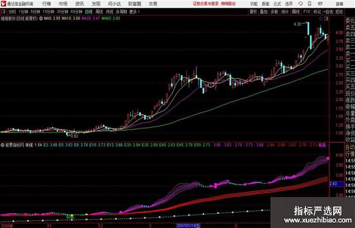Viewport: 355px width, 228px height.
Task: Open the 问小达 menu
Action: coord(114,4)
